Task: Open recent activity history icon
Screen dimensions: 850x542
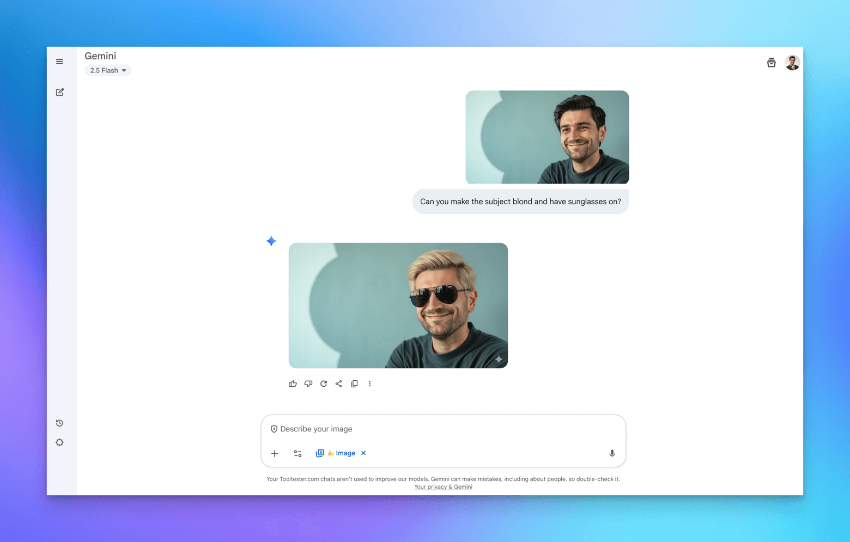Action: pyautogui.click(x=60, y=423)
